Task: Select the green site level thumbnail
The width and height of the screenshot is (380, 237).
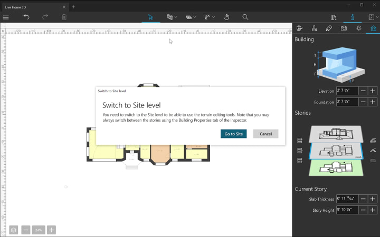Action: 336,167
